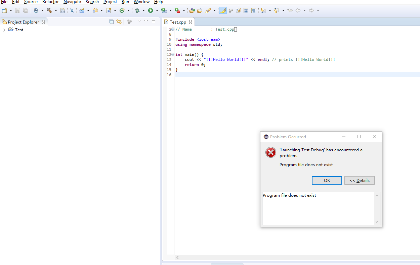Click the details box vertical scrollbar

tap(377, 209)
